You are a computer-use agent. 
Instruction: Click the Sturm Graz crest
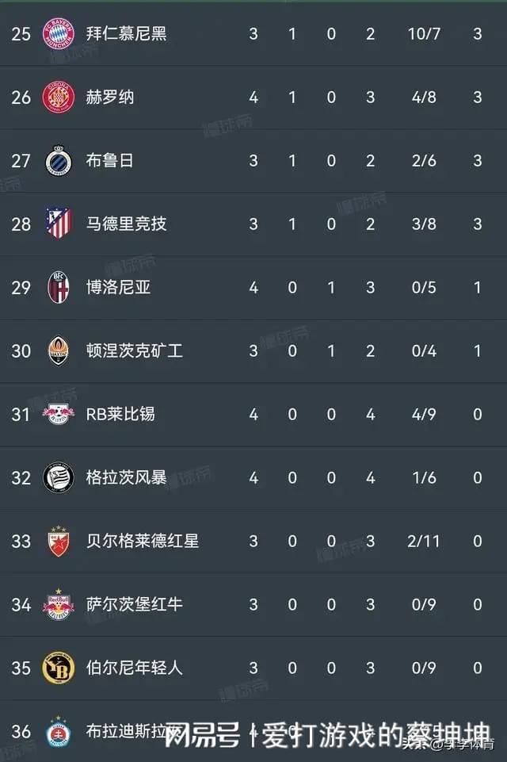pos(59,477)
